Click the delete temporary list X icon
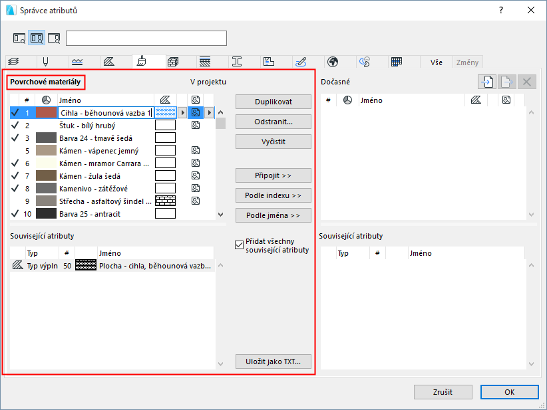 click(527, 82)
